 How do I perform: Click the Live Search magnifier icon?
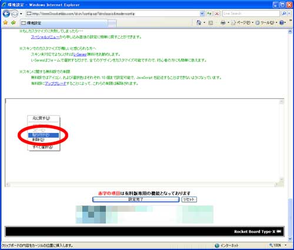click(x=284, y=14)
